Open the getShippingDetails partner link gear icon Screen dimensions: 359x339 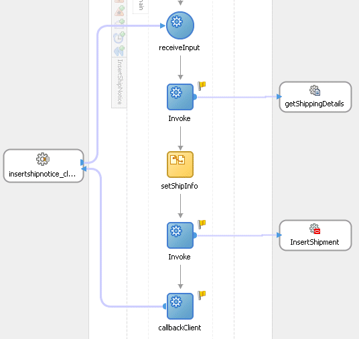tap(315, 90)
